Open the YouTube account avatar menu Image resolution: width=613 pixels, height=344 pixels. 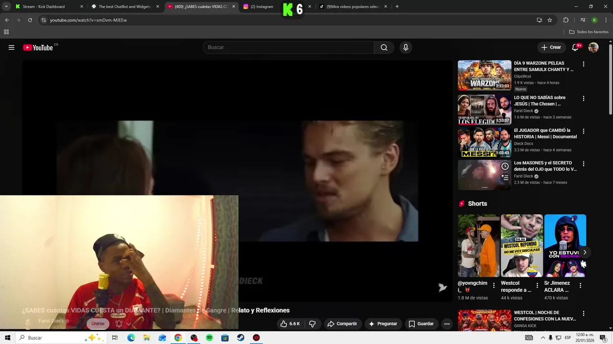593,47
